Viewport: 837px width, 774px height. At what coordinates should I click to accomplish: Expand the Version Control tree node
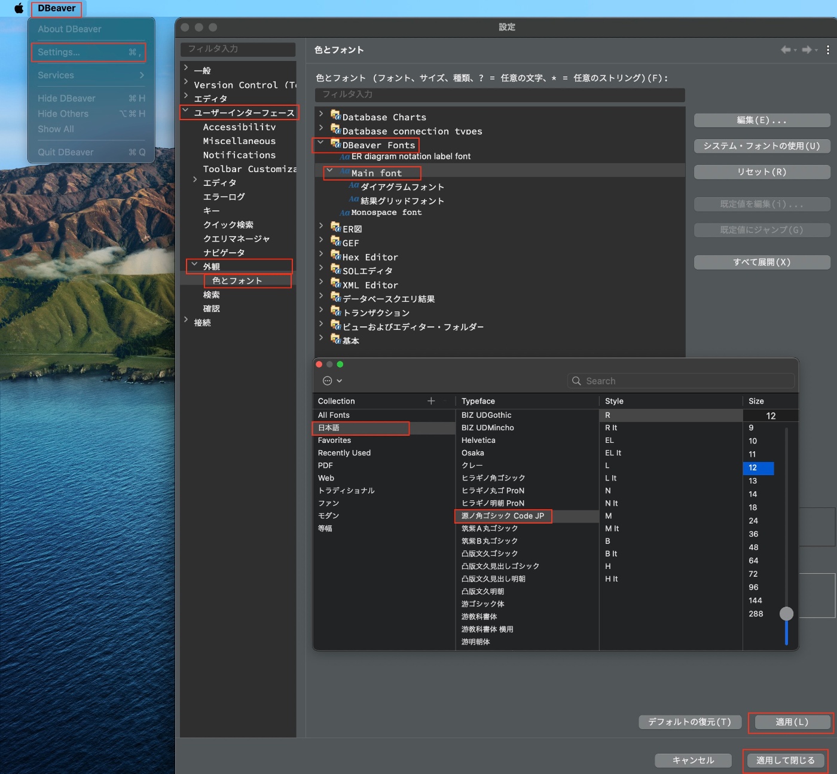tap(186, 81)
